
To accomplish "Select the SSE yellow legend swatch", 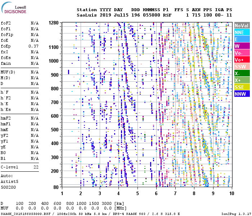I will point(242,87).
